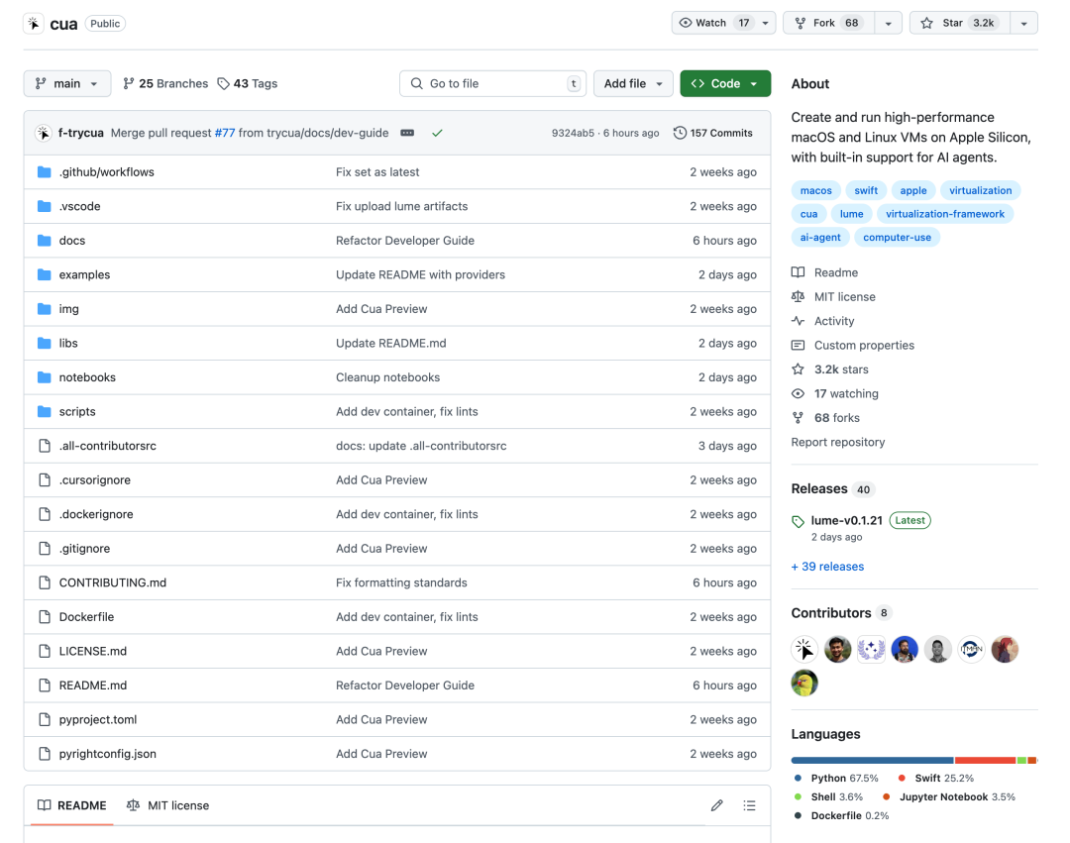1070x843 pixels.
Task: Open the Add file dropdown
Action: tap(633, 84)
